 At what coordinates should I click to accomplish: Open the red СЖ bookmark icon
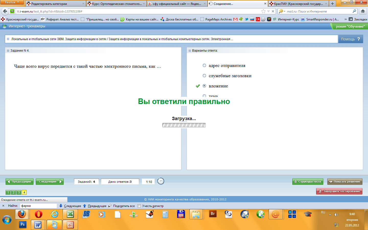click(x=258, y=19)
